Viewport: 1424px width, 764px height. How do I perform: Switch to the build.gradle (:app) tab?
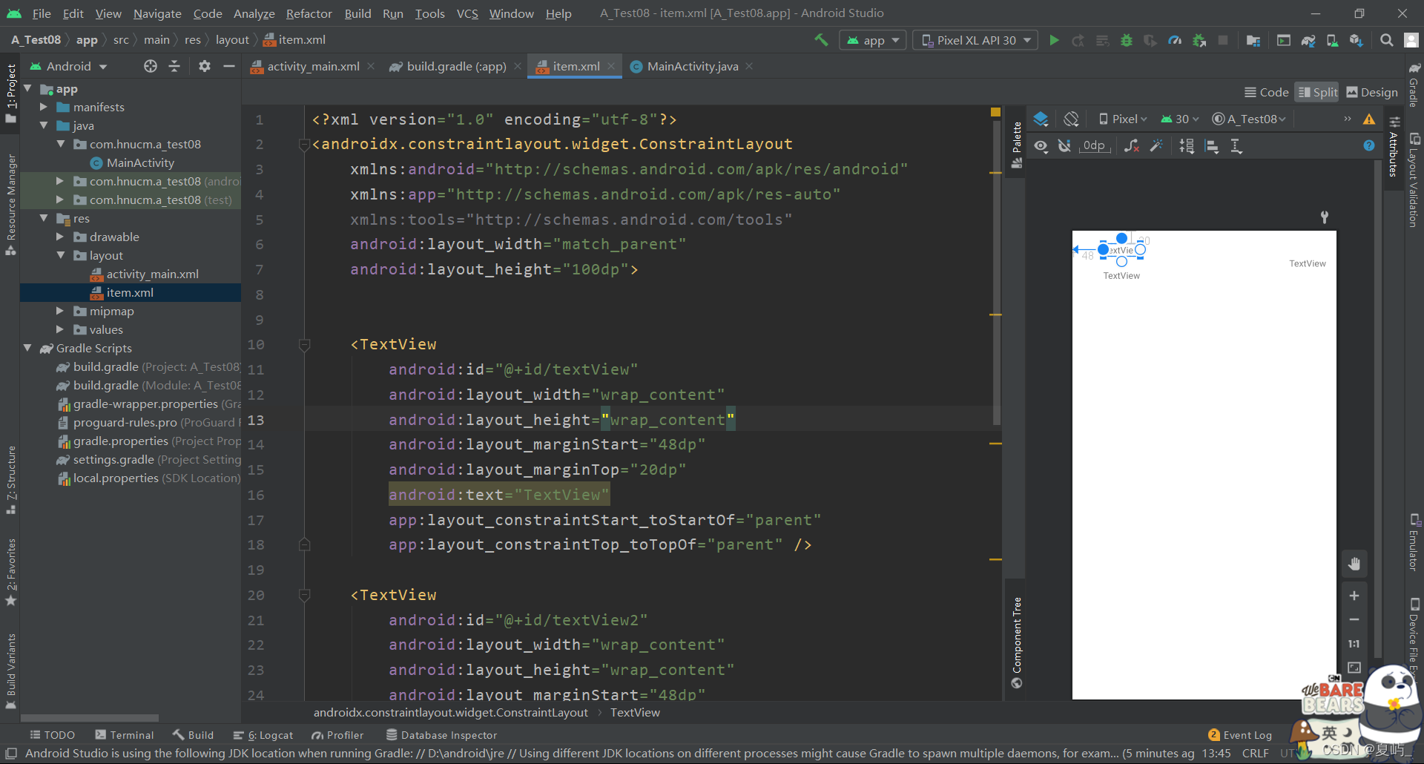click(x=455, y=66)
